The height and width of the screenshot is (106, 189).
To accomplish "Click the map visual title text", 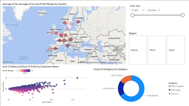I will coord(35,4).
